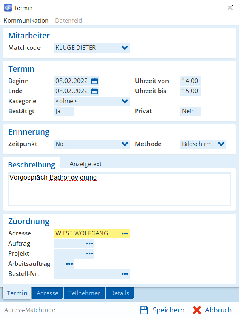Open the Projekt lookup ellipsis button

click(x=90, y=254)
